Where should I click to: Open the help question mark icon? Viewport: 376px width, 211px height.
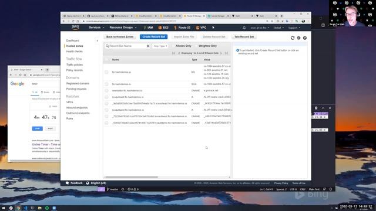305,38
